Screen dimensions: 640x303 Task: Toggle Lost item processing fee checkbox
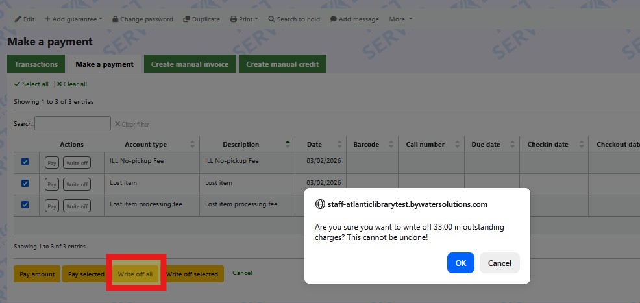pos(25,205)
